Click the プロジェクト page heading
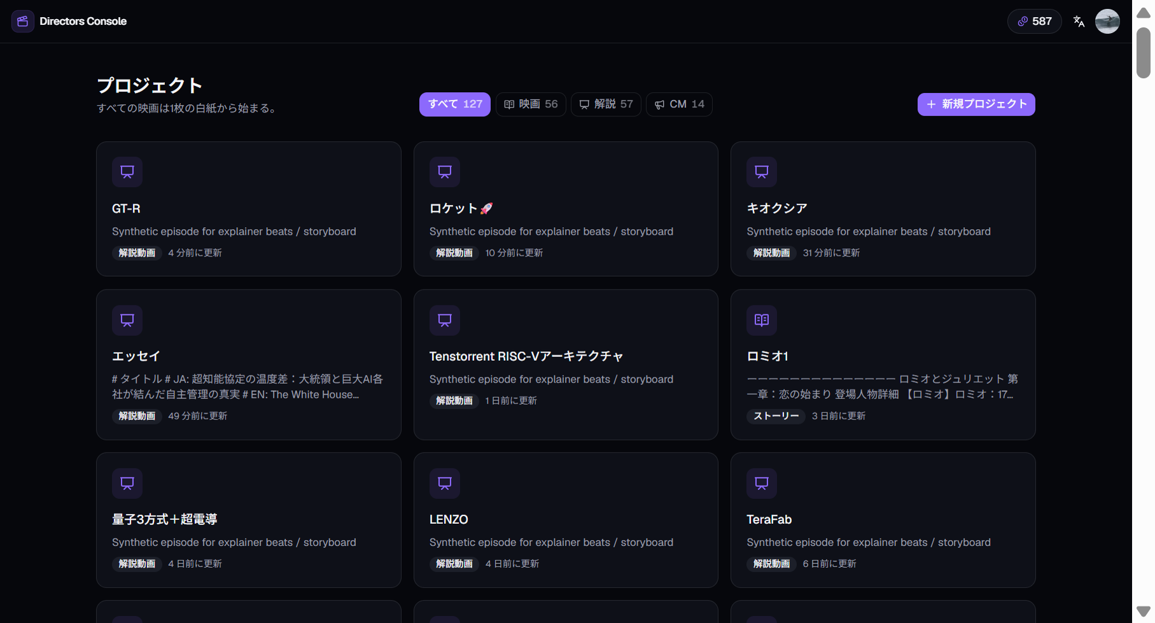 150,85
